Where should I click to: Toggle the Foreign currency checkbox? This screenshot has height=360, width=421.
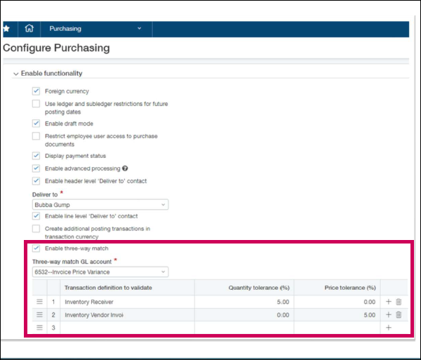[36, 91]
